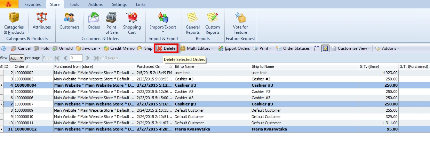This screenshot has width=430, height=166.
Task: Unhold the selected order
Action: click(63, 48)
